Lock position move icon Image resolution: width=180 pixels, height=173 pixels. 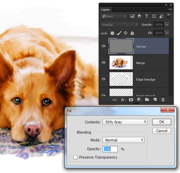125,33
